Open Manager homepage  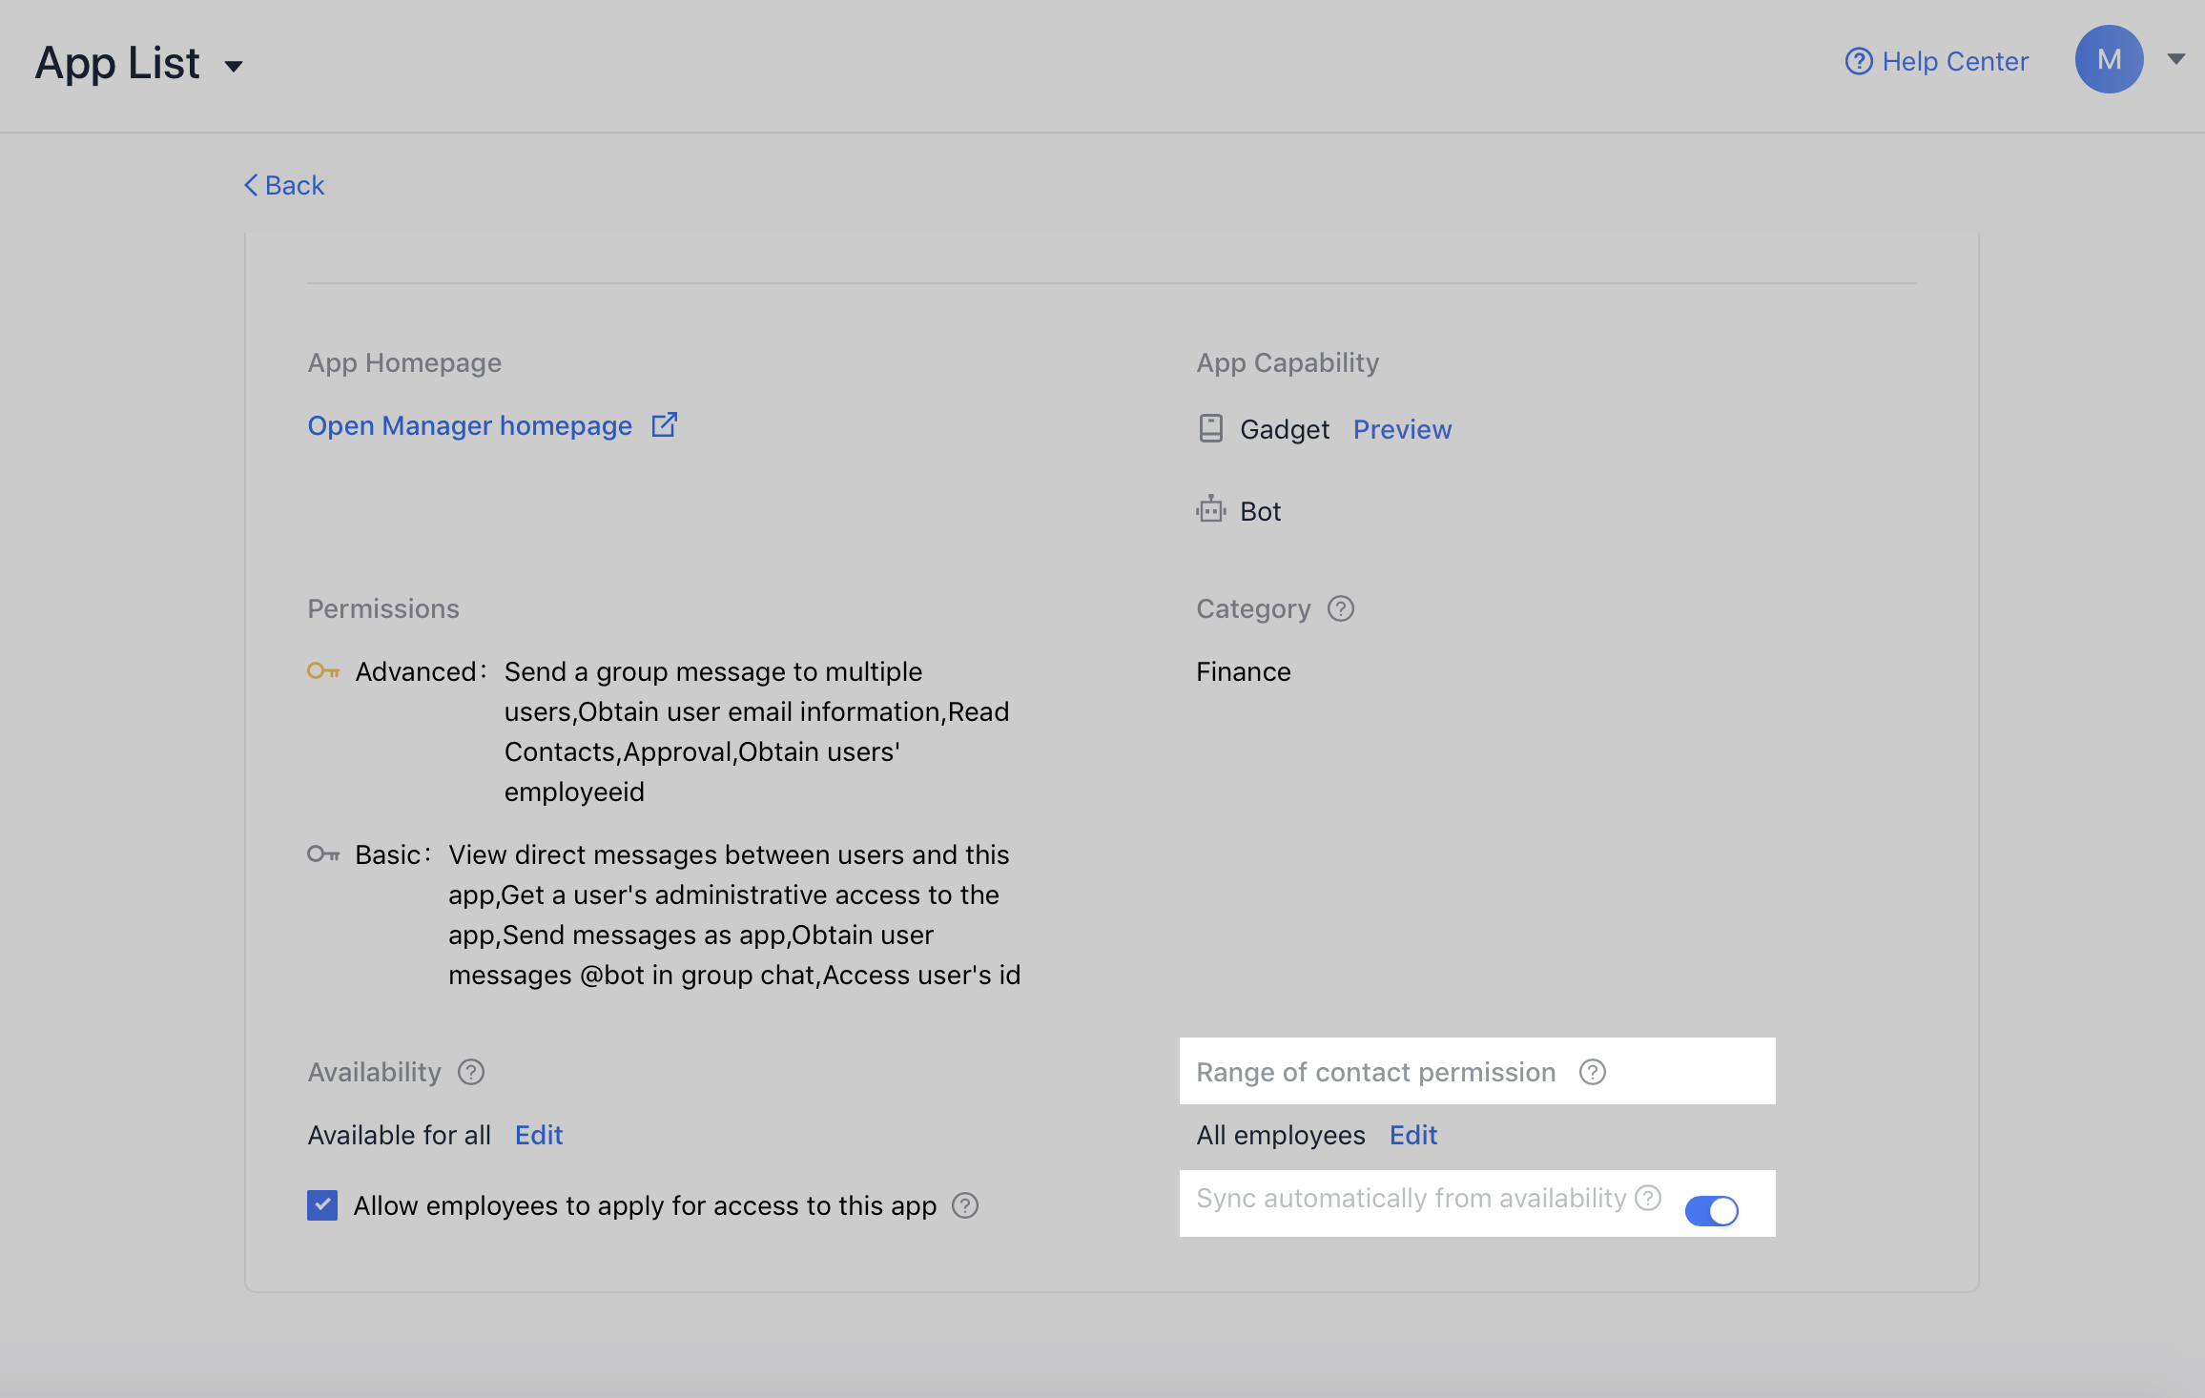click(469, 425)
